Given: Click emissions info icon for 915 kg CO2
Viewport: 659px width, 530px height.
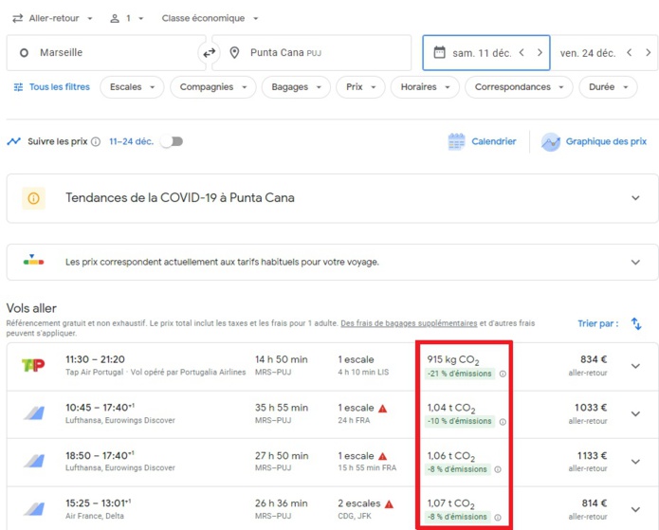Looking at the screenshot, I should click(503, 374).
